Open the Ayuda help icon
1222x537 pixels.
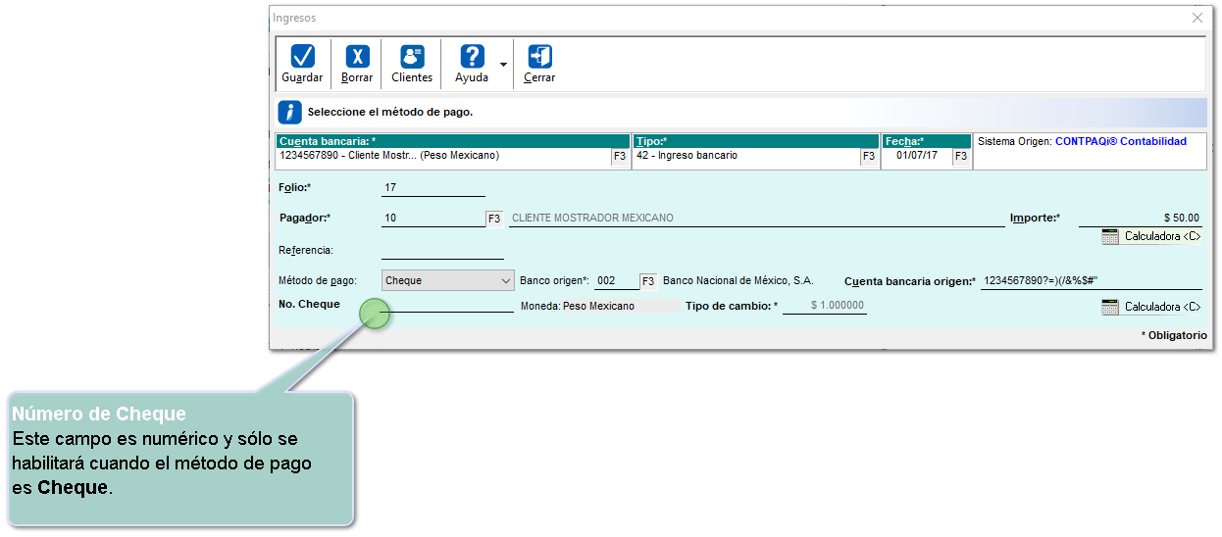[472, 58]
